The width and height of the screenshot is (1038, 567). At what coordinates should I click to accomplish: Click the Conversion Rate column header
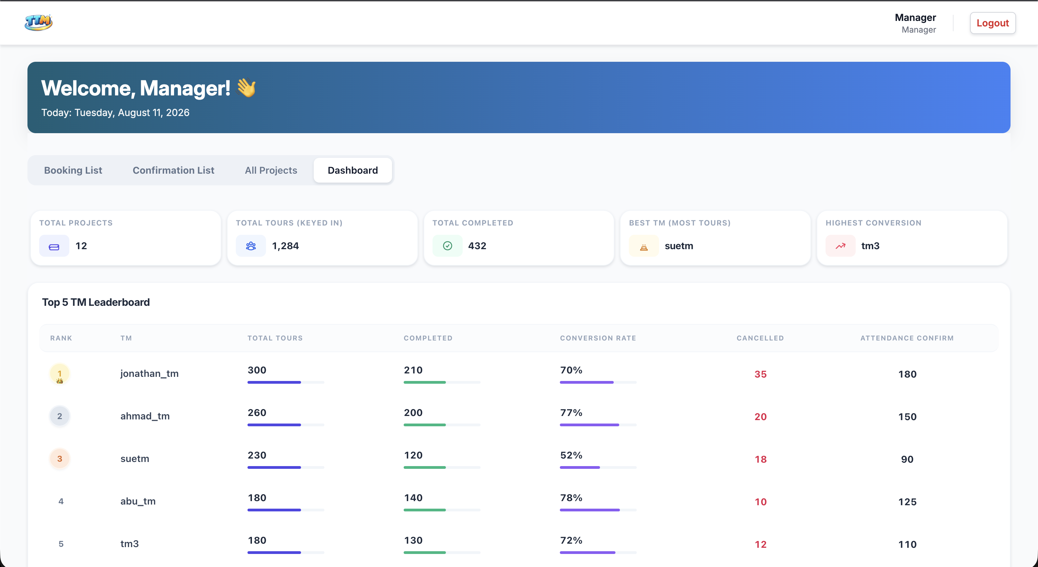[598, 338]
